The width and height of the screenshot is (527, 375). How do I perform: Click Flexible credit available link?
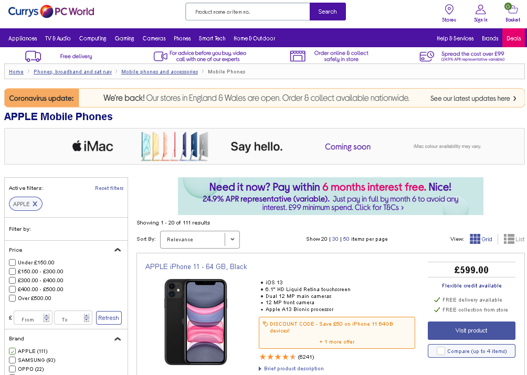tap(471, 286)
